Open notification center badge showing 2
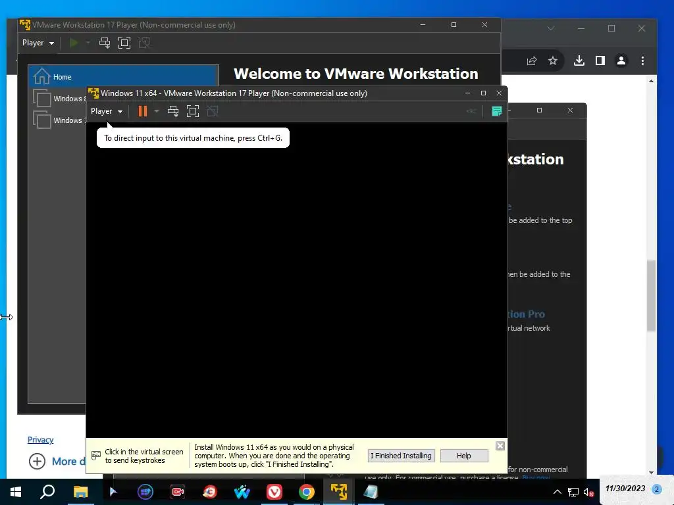 click(656, 489)
